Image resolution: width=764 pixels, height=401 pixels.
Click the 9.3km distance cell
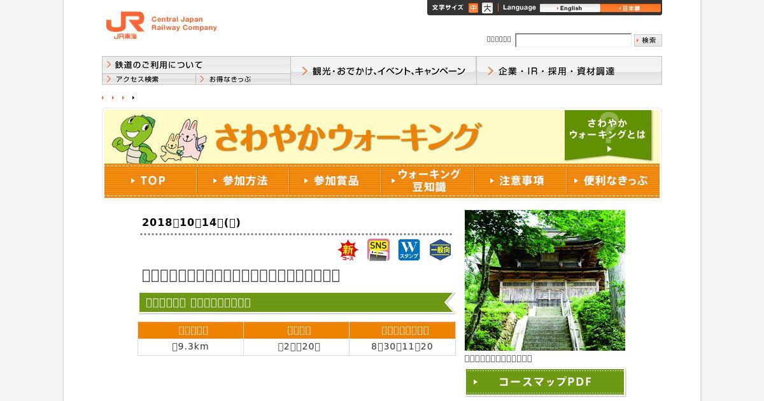(x=190, y=347)
